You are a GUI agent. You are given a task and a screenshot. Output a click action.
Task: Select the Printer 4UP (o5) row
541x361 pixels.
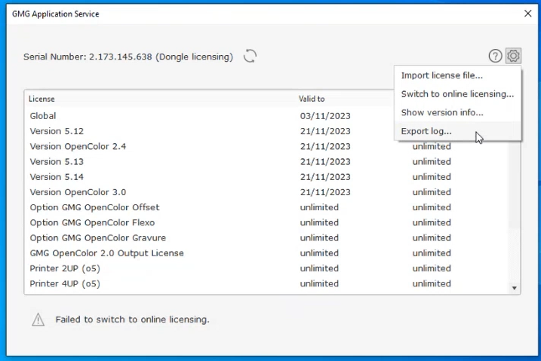pyautogui.click(x=266, y=284)
